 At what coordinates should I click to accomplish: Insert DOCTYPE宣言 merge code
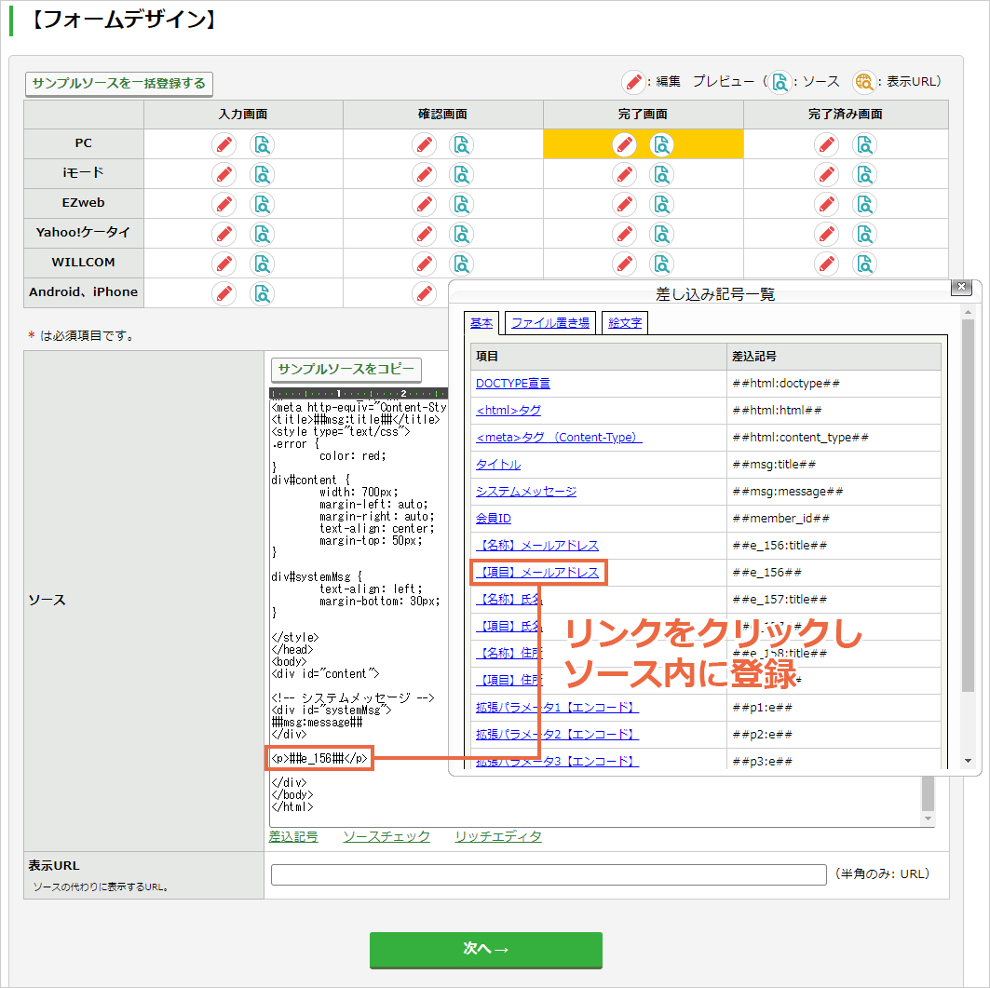pyautogui.click(x=512, y=384)
